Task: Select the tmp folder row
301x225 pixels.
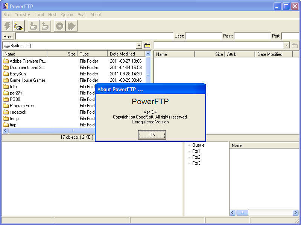Action: click(49, 125)
